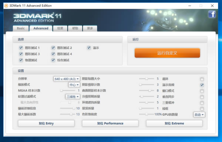Click the 分辨率 label
This screenshot has height=142, width=222.
click(x=22, y=79)
